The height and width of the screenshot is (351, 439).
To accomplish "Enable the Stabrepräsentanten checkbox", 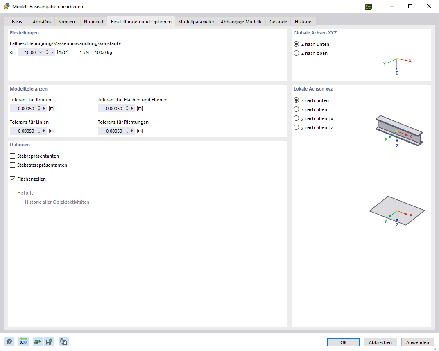I will [x=12, y=156].
